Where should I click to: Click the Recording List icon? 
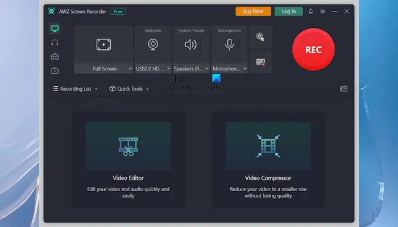click(55, 89)
